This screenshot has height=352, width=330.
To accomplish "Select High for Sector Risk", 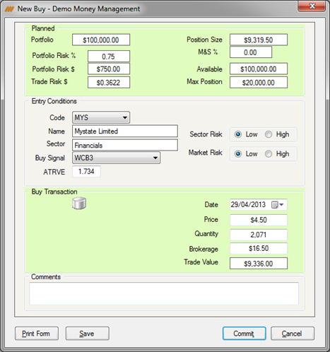I will [x=269, y=134].
